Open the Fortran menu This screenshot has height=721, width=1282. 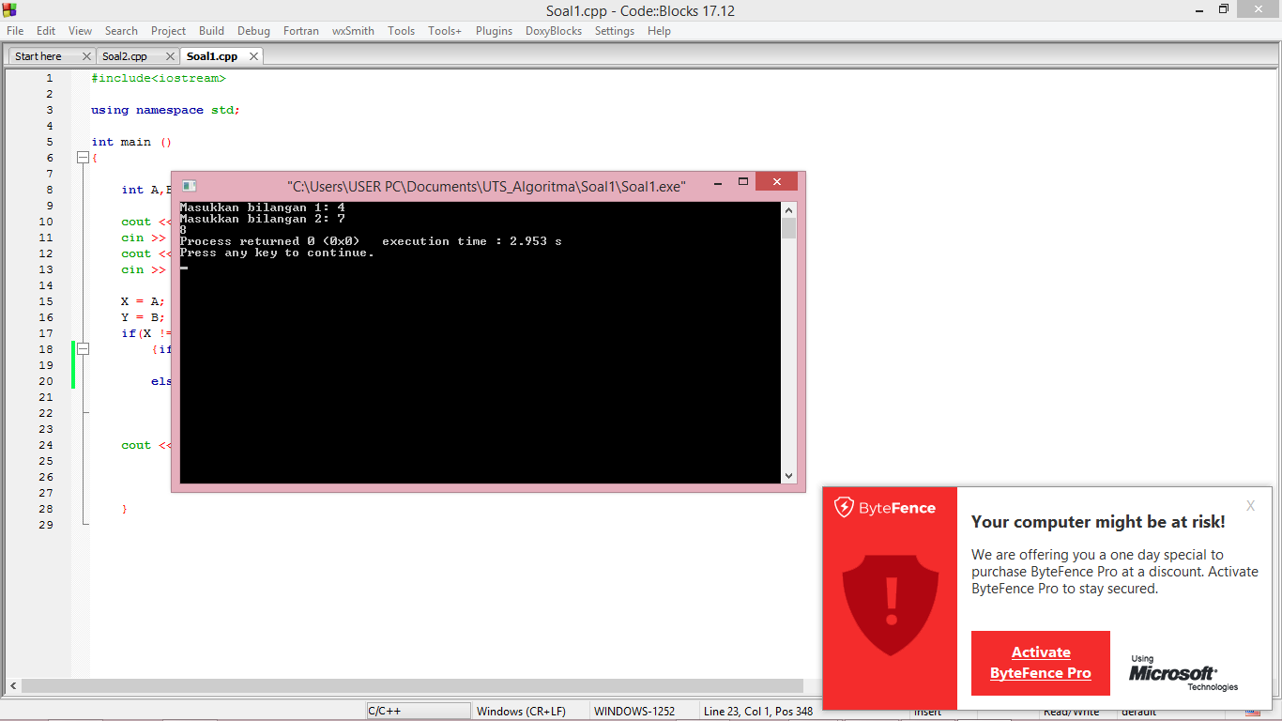point(301,31)
